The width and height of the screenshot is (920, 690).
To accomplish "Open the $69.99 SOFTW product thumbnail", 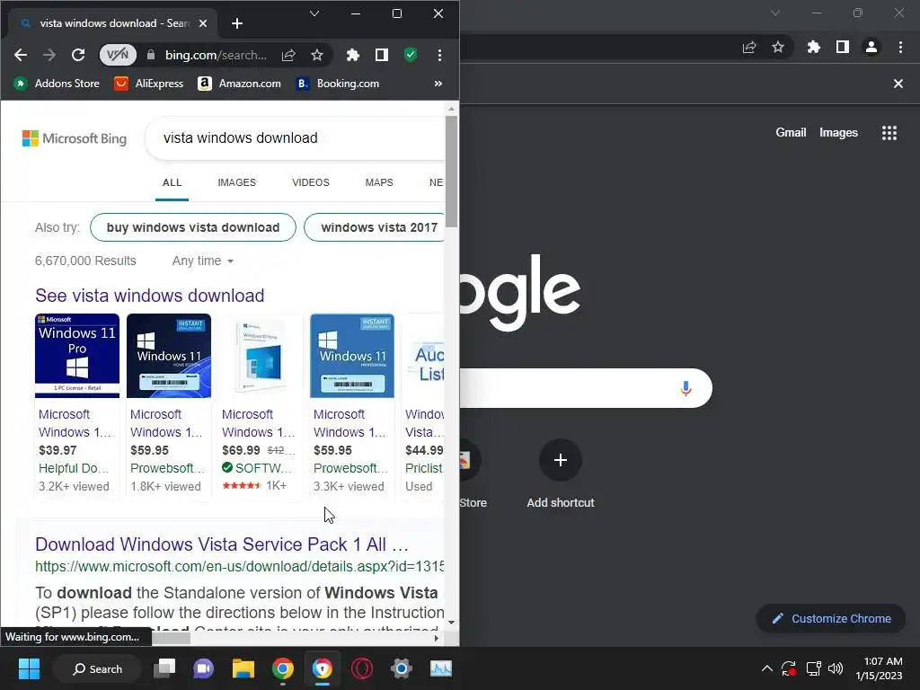I will 260,356.
